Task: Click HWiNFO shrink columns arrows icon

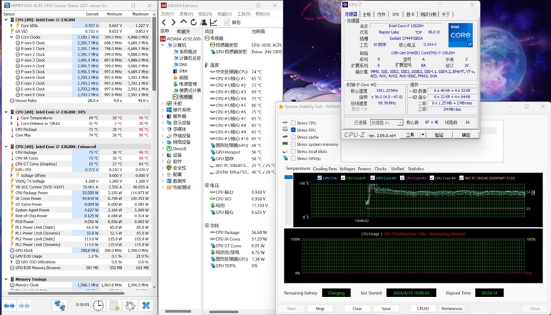Action: 24,305
